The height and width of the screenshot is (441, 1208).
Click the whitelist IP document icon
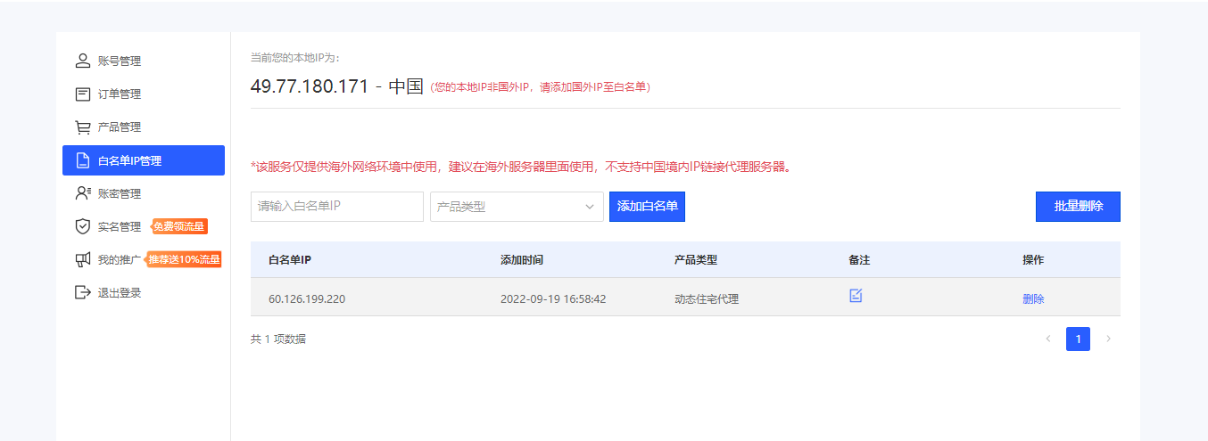coord(83,160)
